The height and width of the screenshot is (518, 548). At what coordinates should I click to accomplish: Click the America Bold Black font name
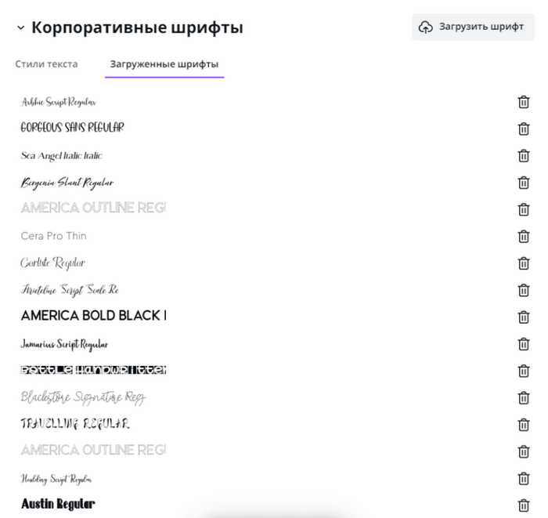[x=93, y=317]
